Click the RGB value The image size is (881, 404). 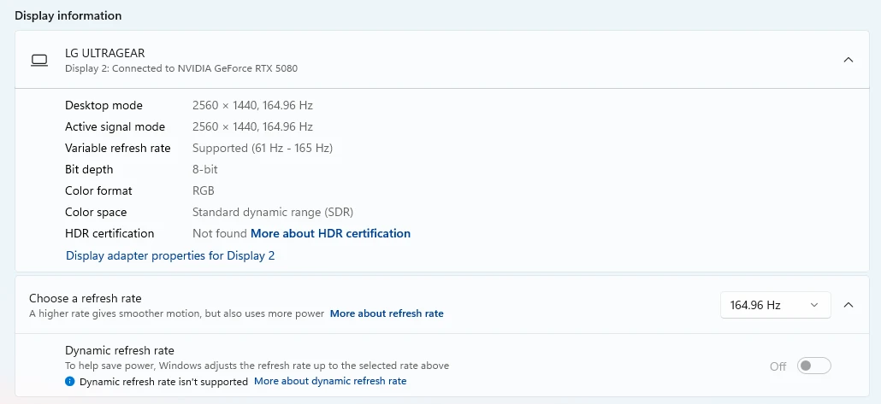click(x=204, y=190)
